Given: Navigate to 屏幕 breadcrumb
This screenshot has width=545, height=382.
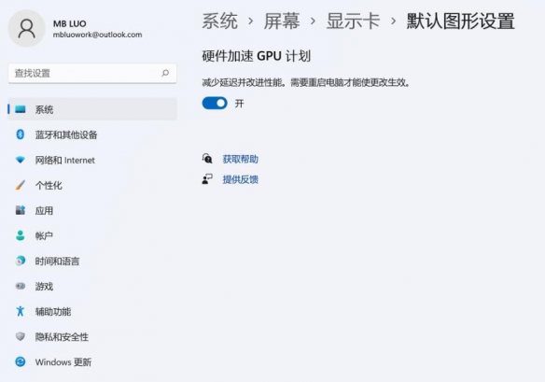Looking at the screenshot, I should pos(282,21).
